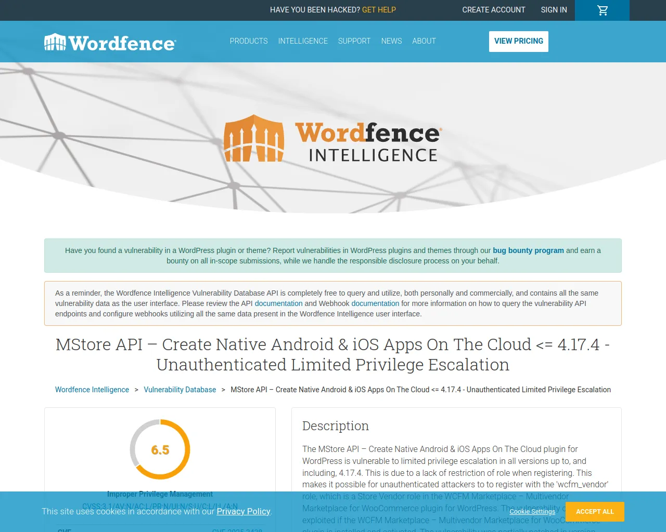Click the MStore API vulnerability page title
Viewport: 666px width, 532px height.
(x=333, y=354)
